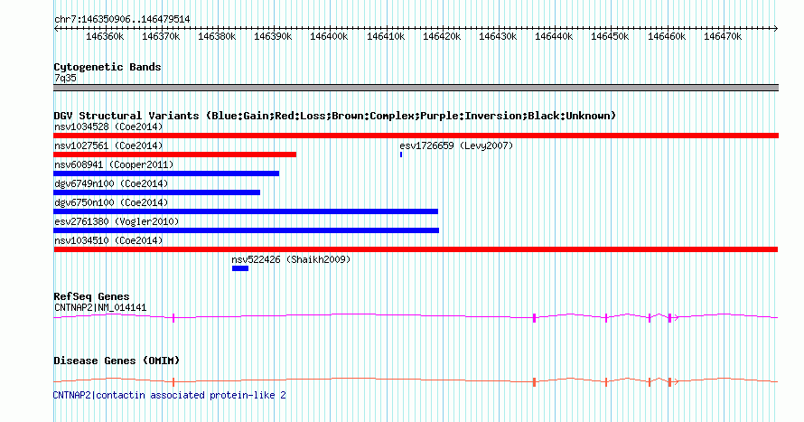Click the red nsv1034510 loss bar

pos(416,249)
